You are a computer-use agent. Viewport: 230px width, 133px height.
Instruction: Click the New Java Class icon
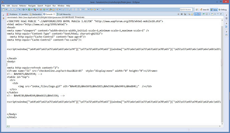pos(44,9)
